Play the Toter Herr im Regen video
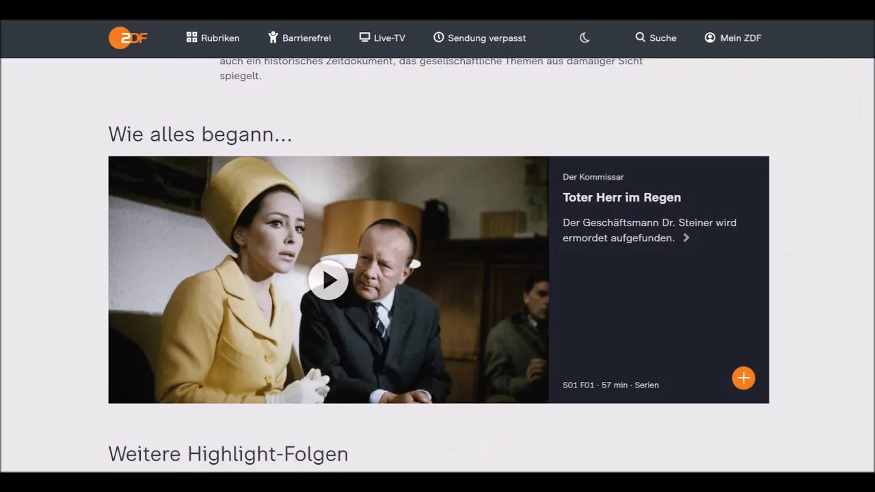 328,279
